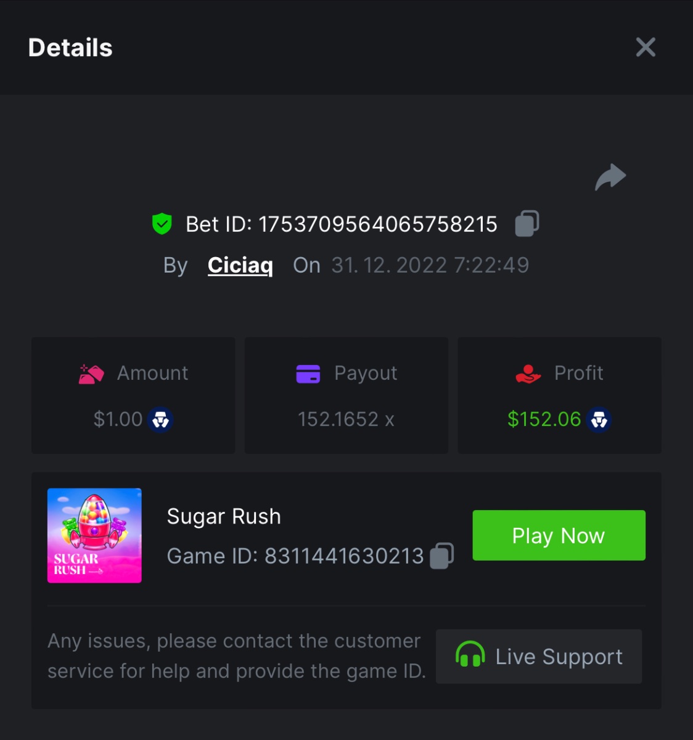Click the green verified shield icon
This screenshot has height=740, width=693.
(x=162, y=224)
